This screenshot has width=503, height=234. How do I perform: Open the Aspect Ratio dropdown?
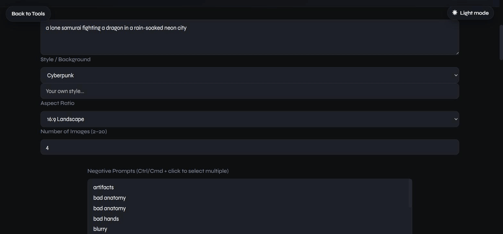(250, 119)
